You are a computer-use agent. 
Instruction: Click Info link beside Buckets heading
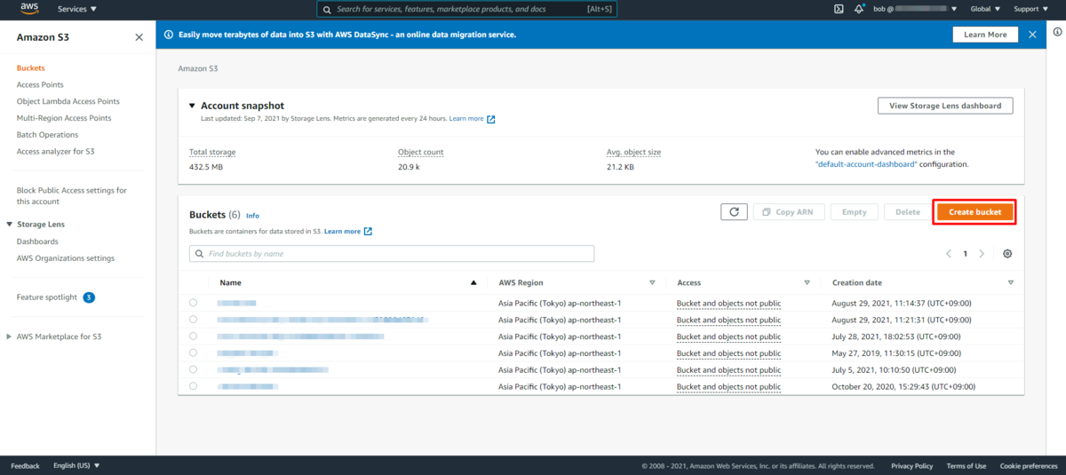click(252, 216)
